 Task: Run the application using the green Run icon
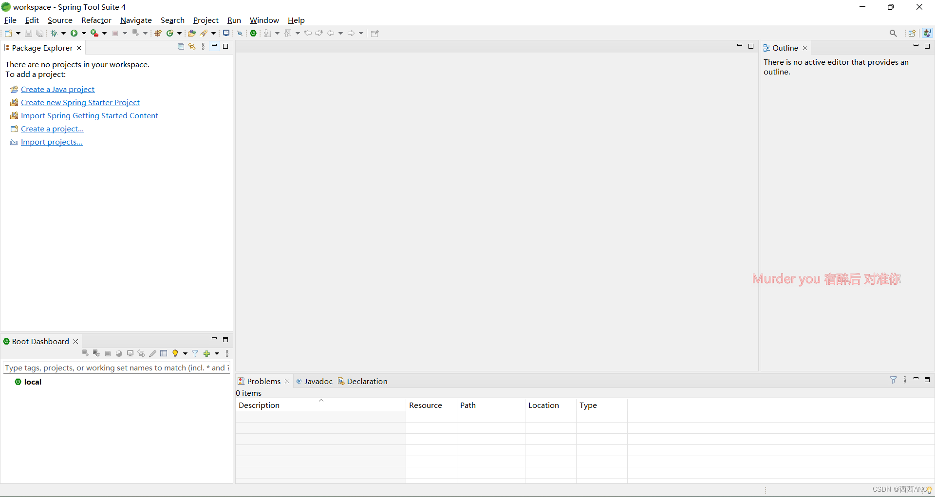tap(74, 33)
